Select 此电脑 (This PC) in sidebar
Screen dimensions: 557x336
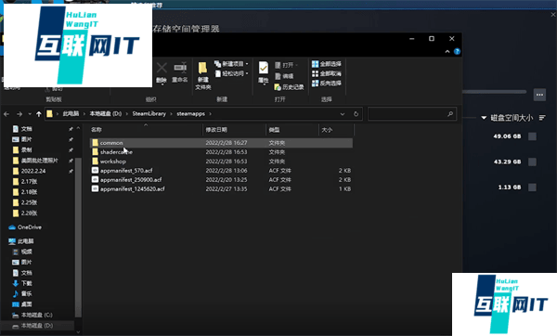21,241
